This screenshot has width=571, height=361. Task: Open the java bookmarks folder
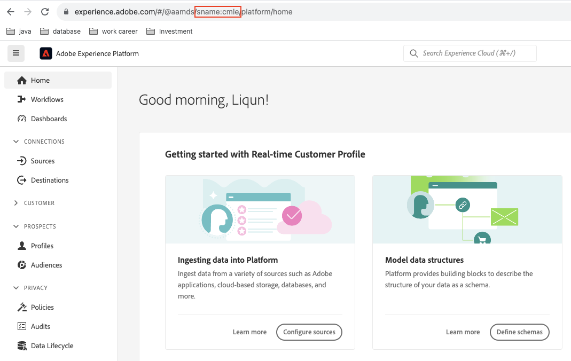tap(19, 32)
